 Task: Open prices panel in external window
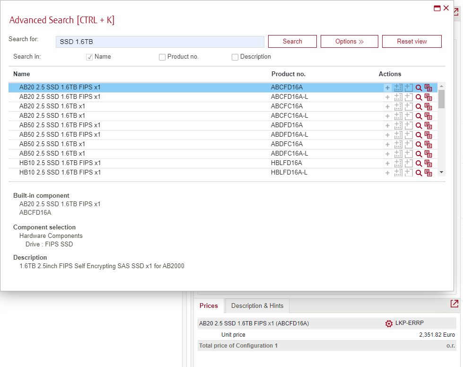(454, 304)
